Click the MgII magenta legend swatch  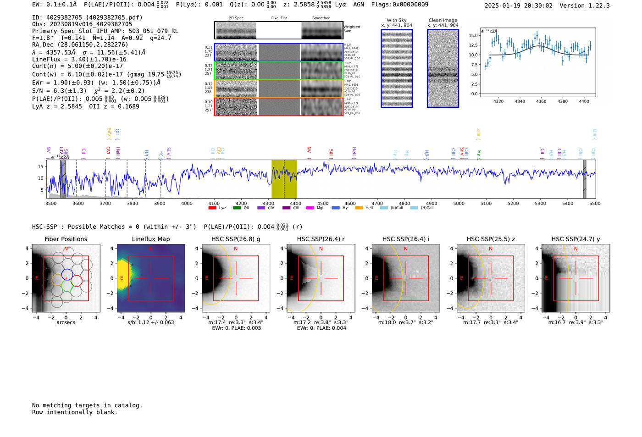coord(310,208)
